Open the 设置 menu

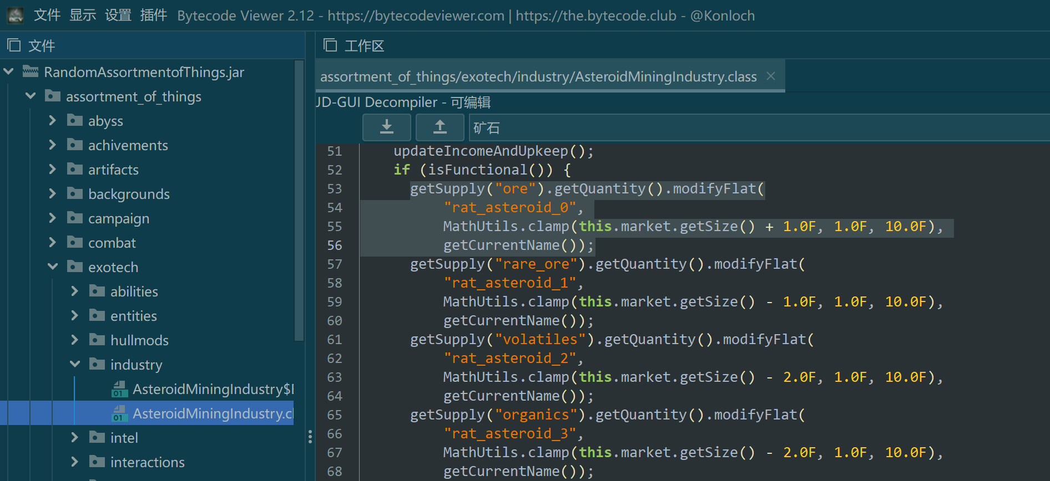tap(118, 16)
